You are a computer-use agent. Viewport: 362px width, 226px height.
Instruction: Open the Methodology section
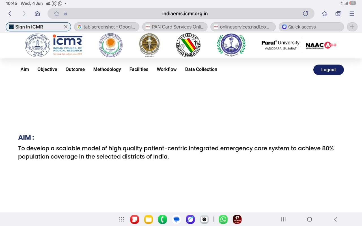(107, 69)
